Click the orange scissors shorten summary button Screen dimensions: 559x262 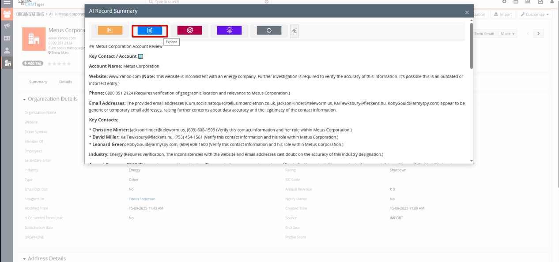pyautogui.click(x=110, y=30)
